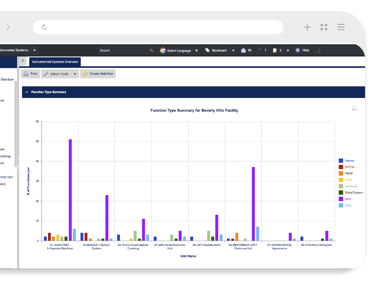The height and width of the screenshot is (300, 385).
Task: Toggle dark mode moon icon
Action: 318,50
